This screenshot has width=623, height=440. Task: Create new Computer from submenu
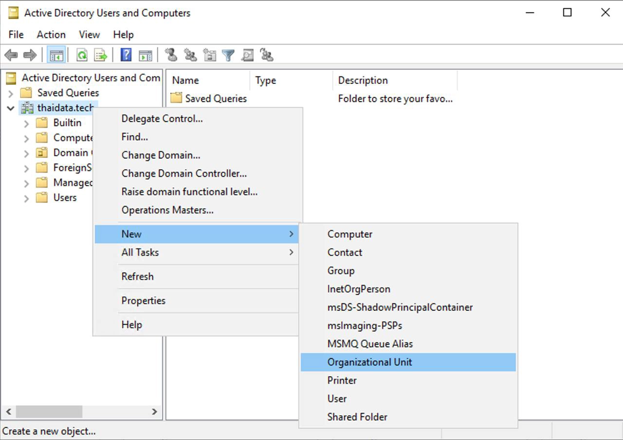(408, 234)
